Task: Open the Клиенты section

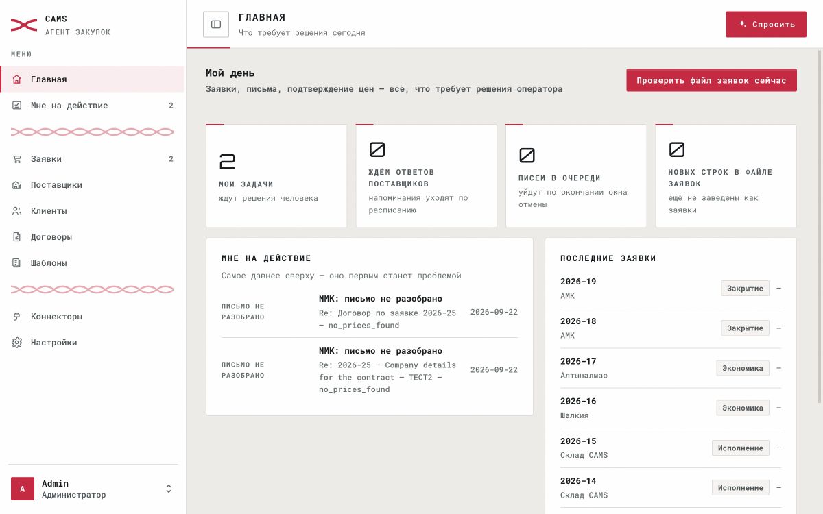Action: pos(93,211)
